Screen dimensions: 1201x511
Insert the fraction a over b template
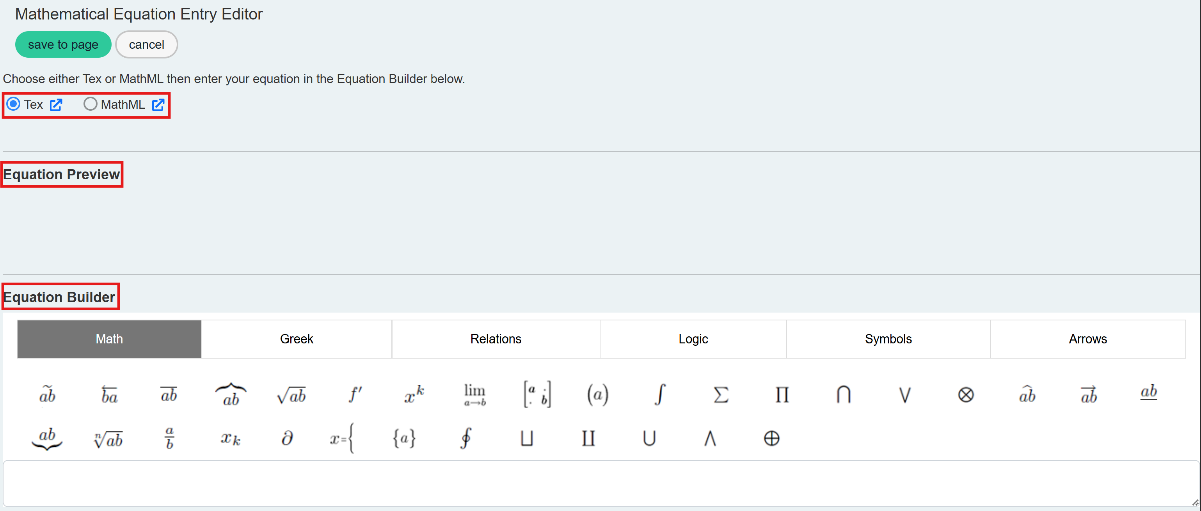pos(169,438)
